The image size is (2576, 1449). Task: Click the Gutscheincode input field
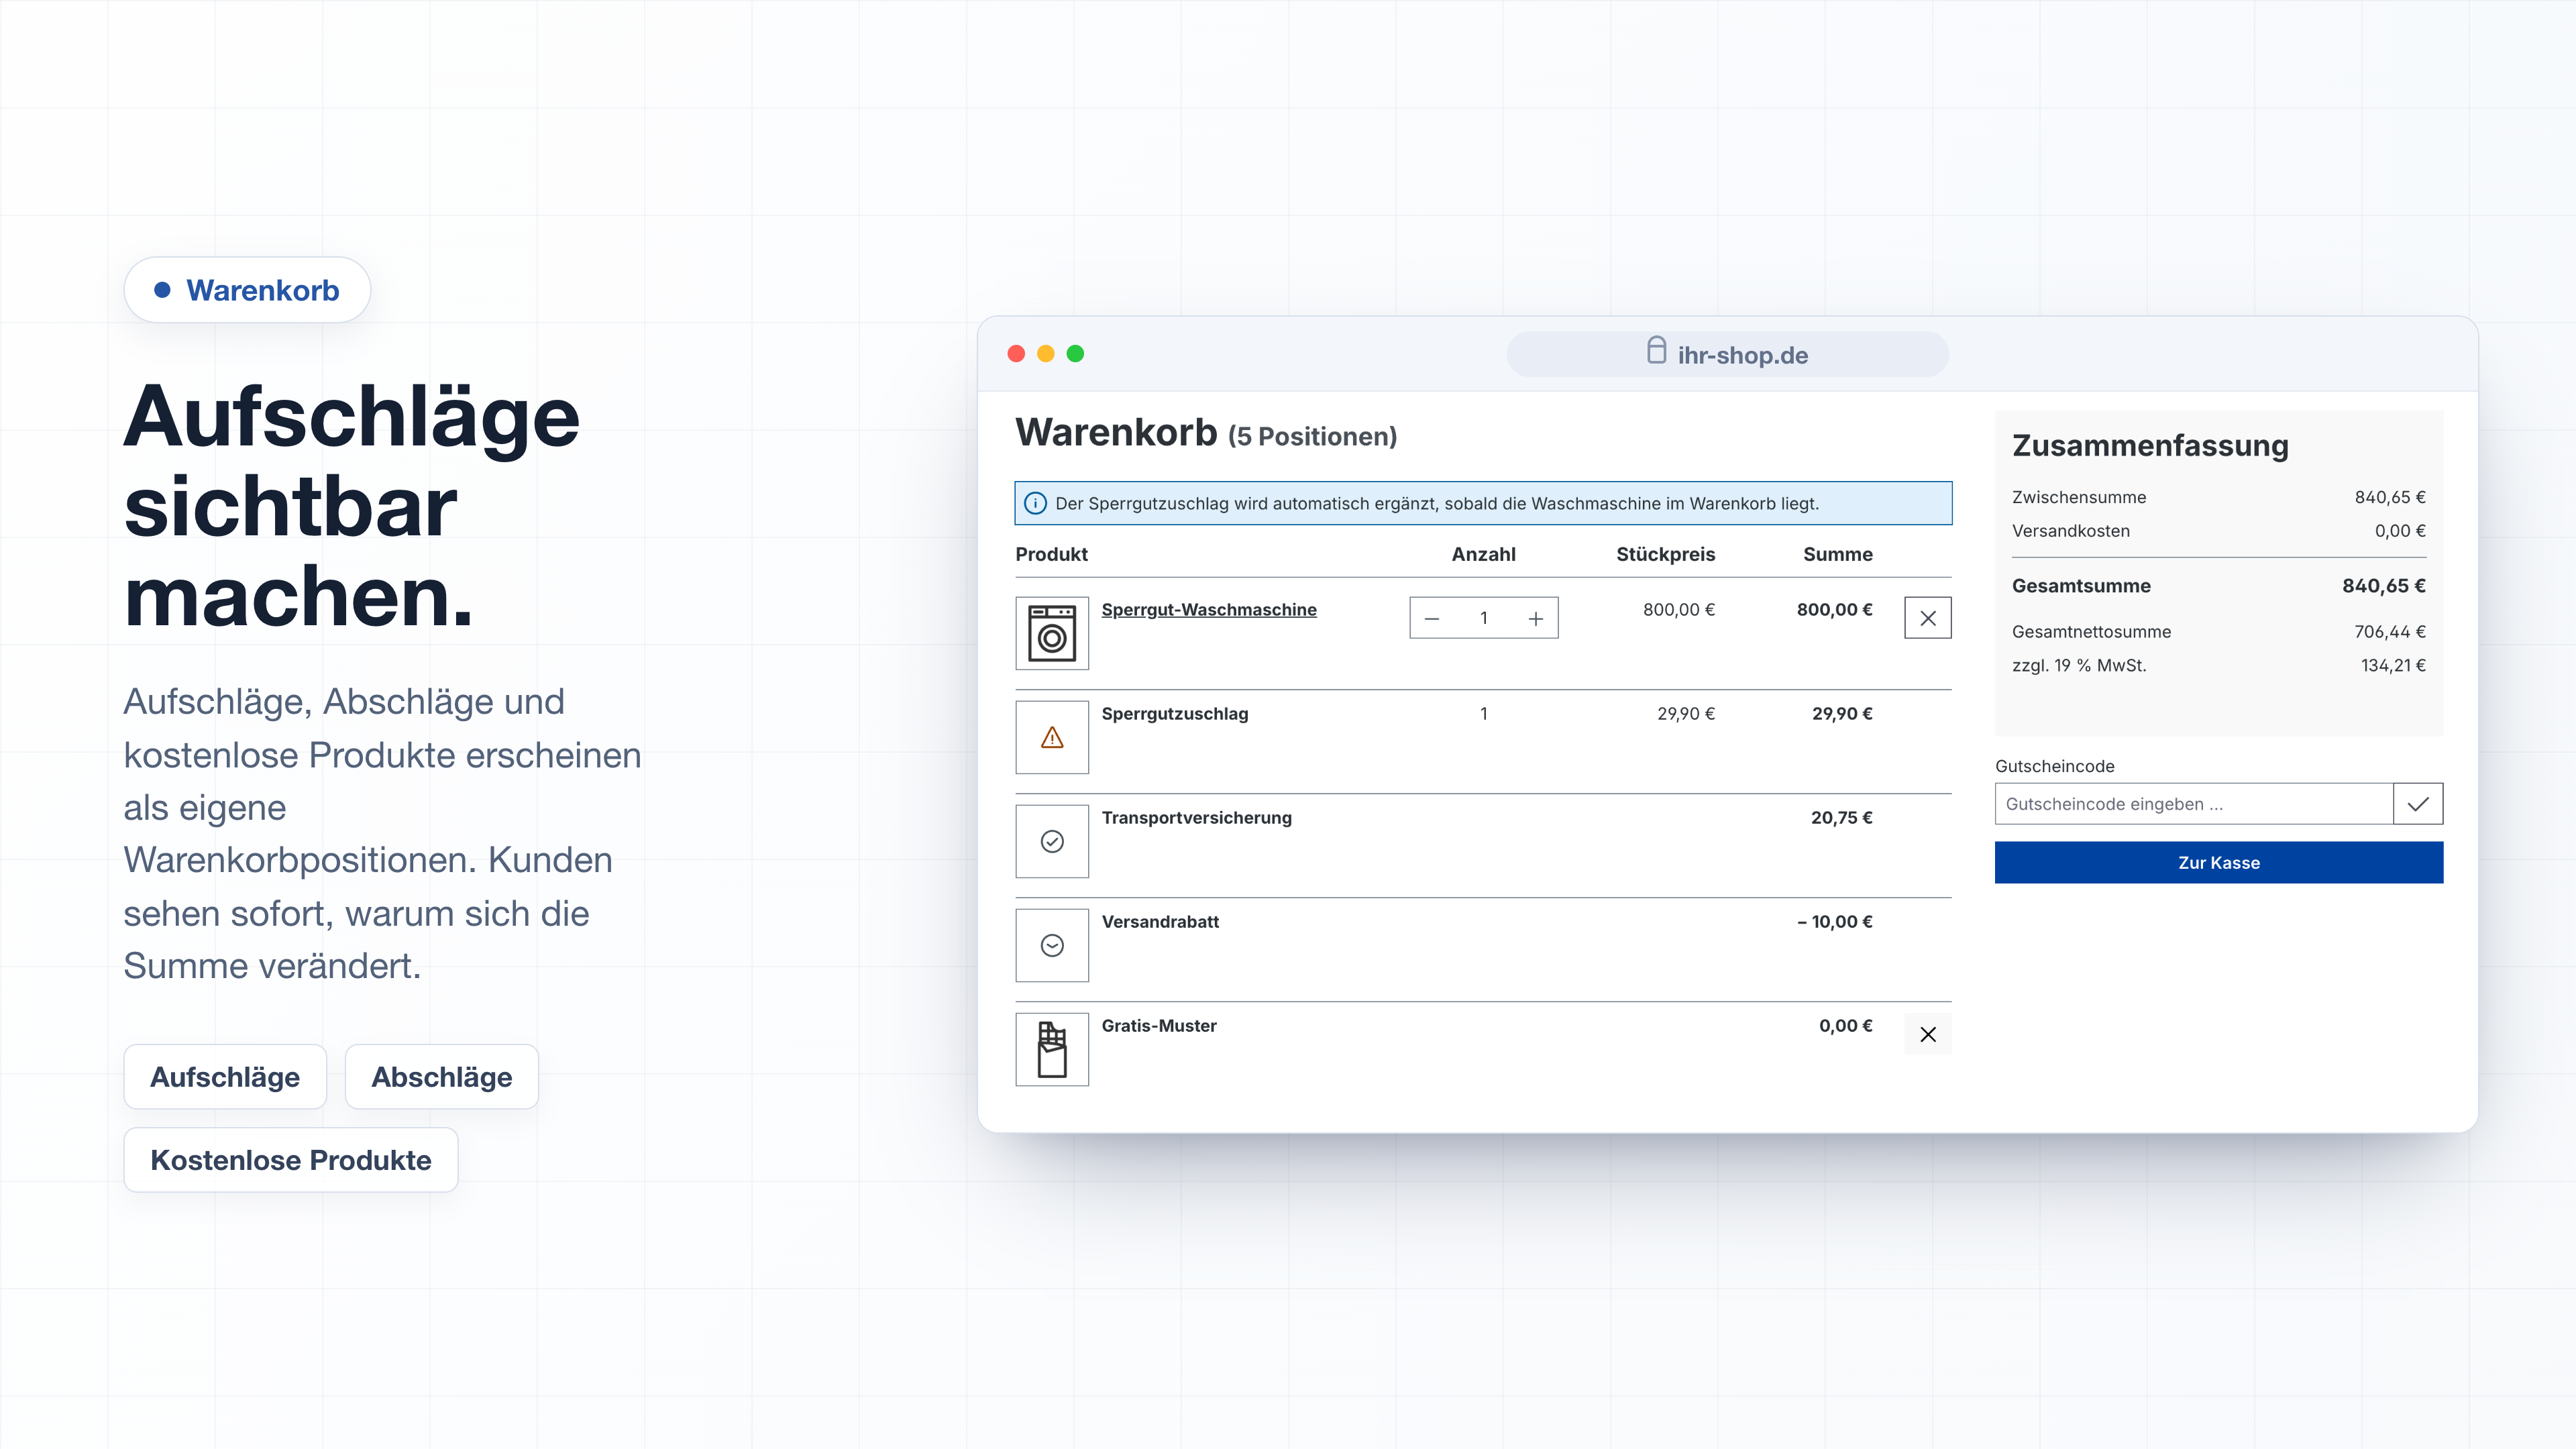tap(2194, 804)
